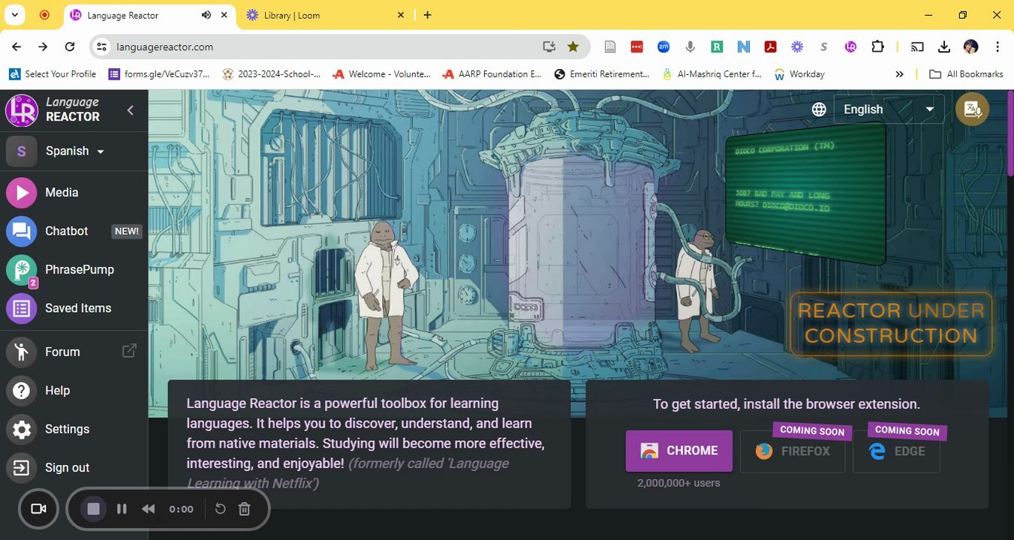Expand hidden bookmarks with double chevron
The image size is (1014, 540).
(x=900, y=73)
